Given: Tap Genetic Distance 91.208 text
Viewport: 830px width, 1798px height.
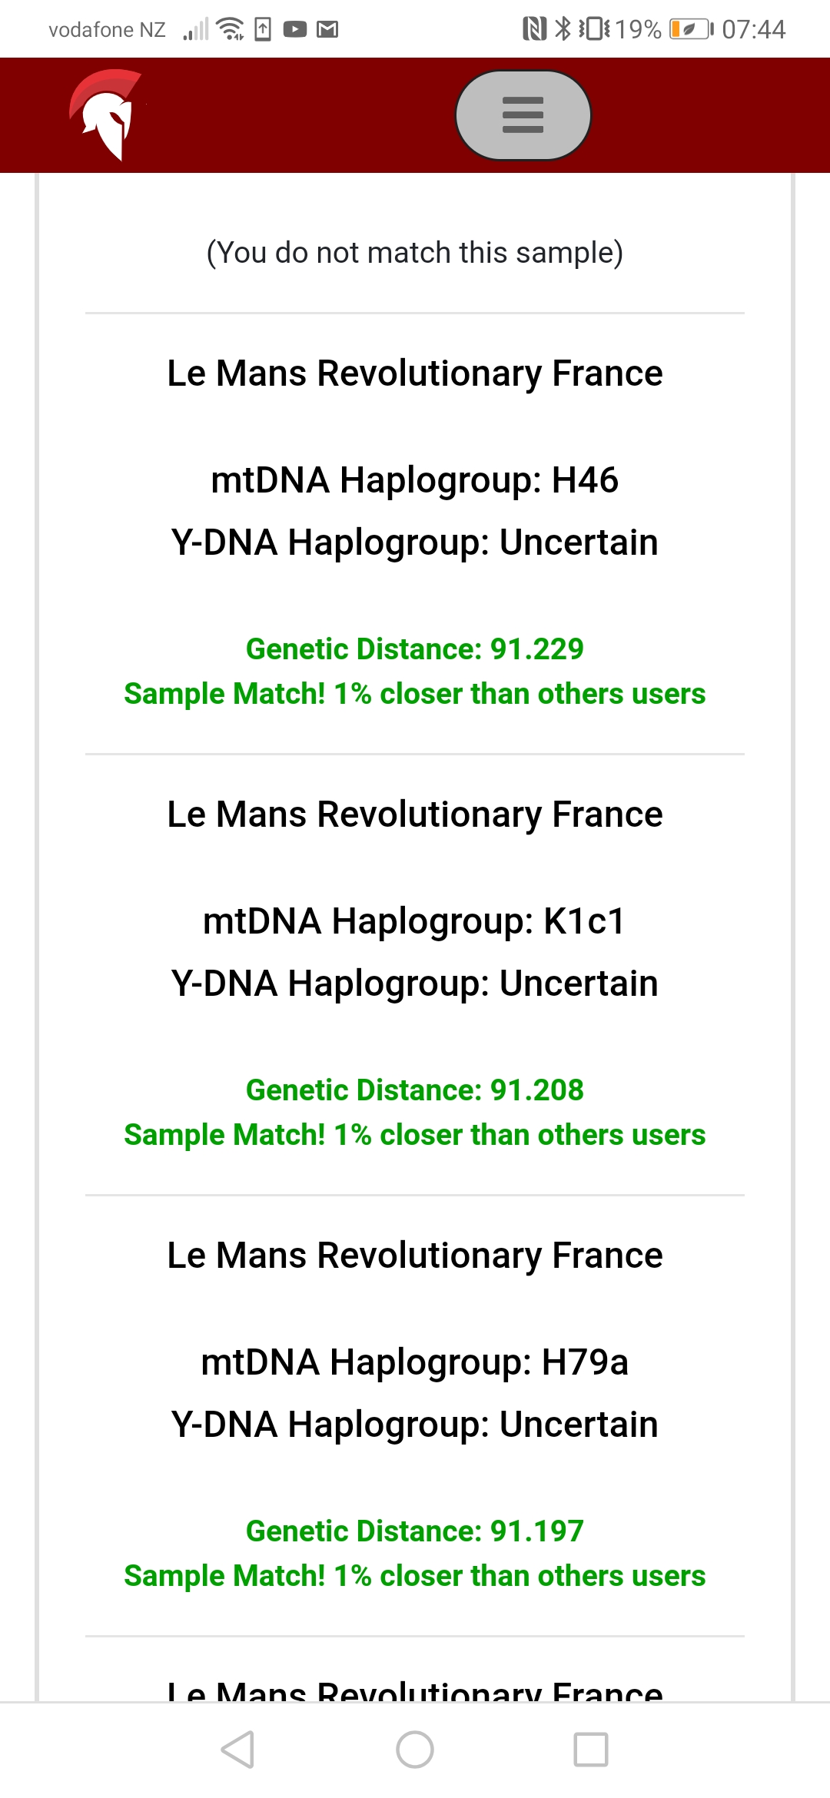Looking at the screenshot, I should 415,1090.
